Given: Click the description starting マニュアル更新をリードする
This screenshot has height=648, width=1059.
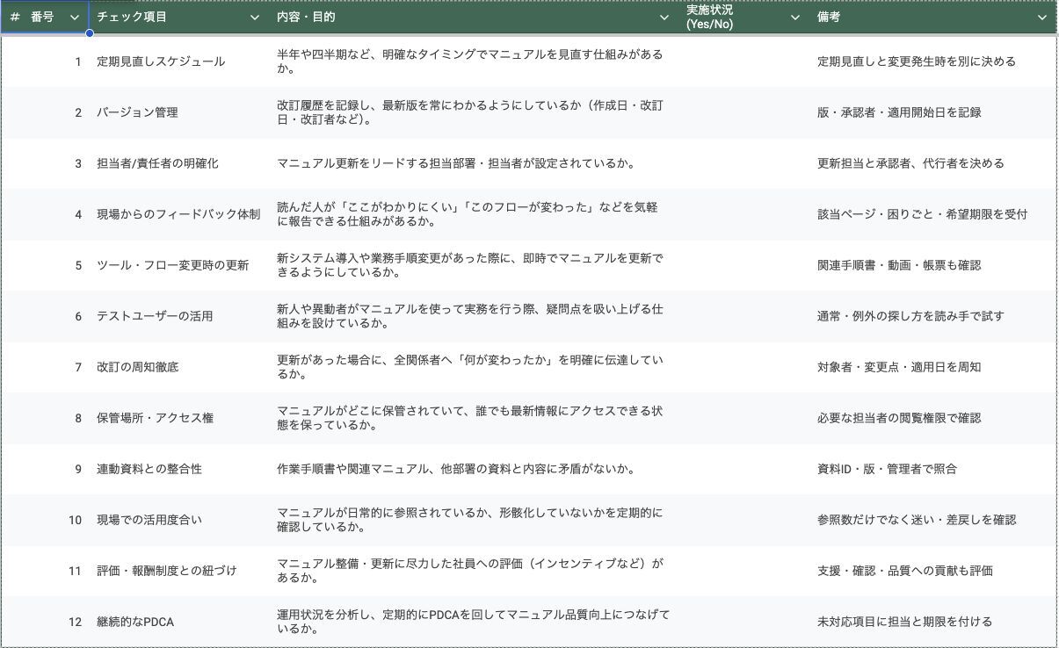Looking at the screenshot, I should click(456, 163).
